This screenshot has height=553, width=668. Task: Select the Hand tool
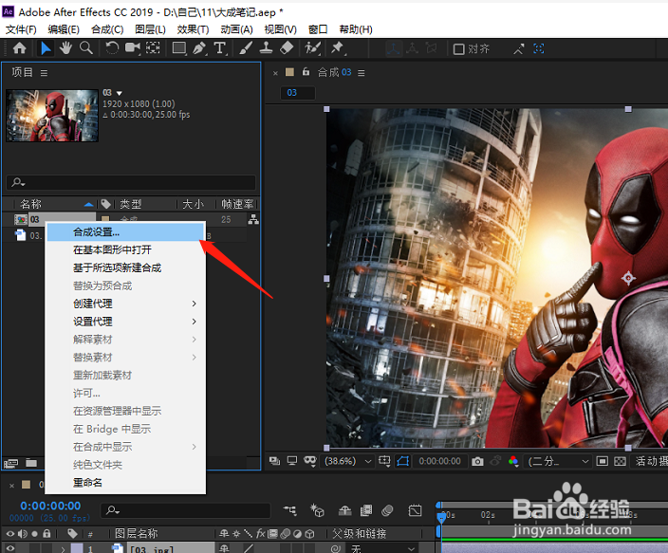point(65,48)
